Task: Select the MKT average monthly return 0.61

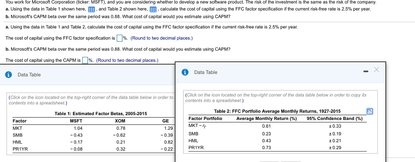Action: point(266,126)
